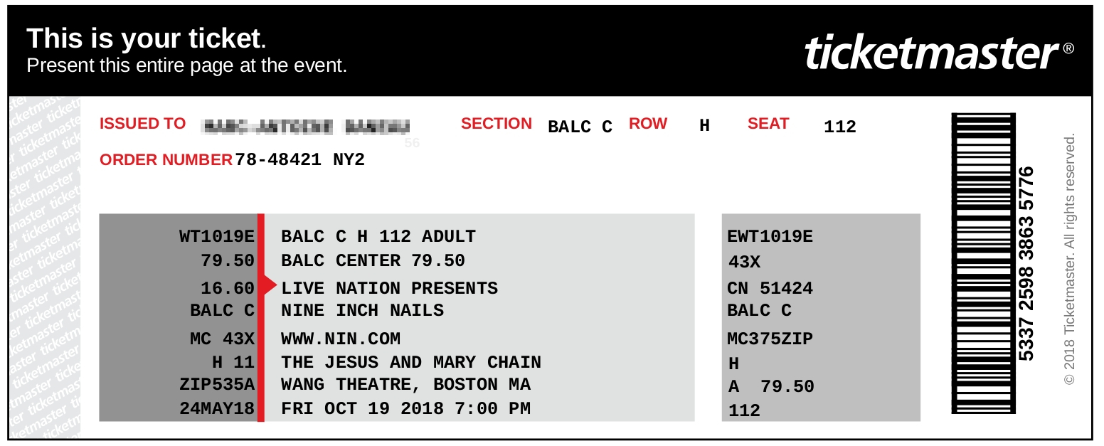Click the barcode number 5337 2598 3863 5776

point(1026,263)
